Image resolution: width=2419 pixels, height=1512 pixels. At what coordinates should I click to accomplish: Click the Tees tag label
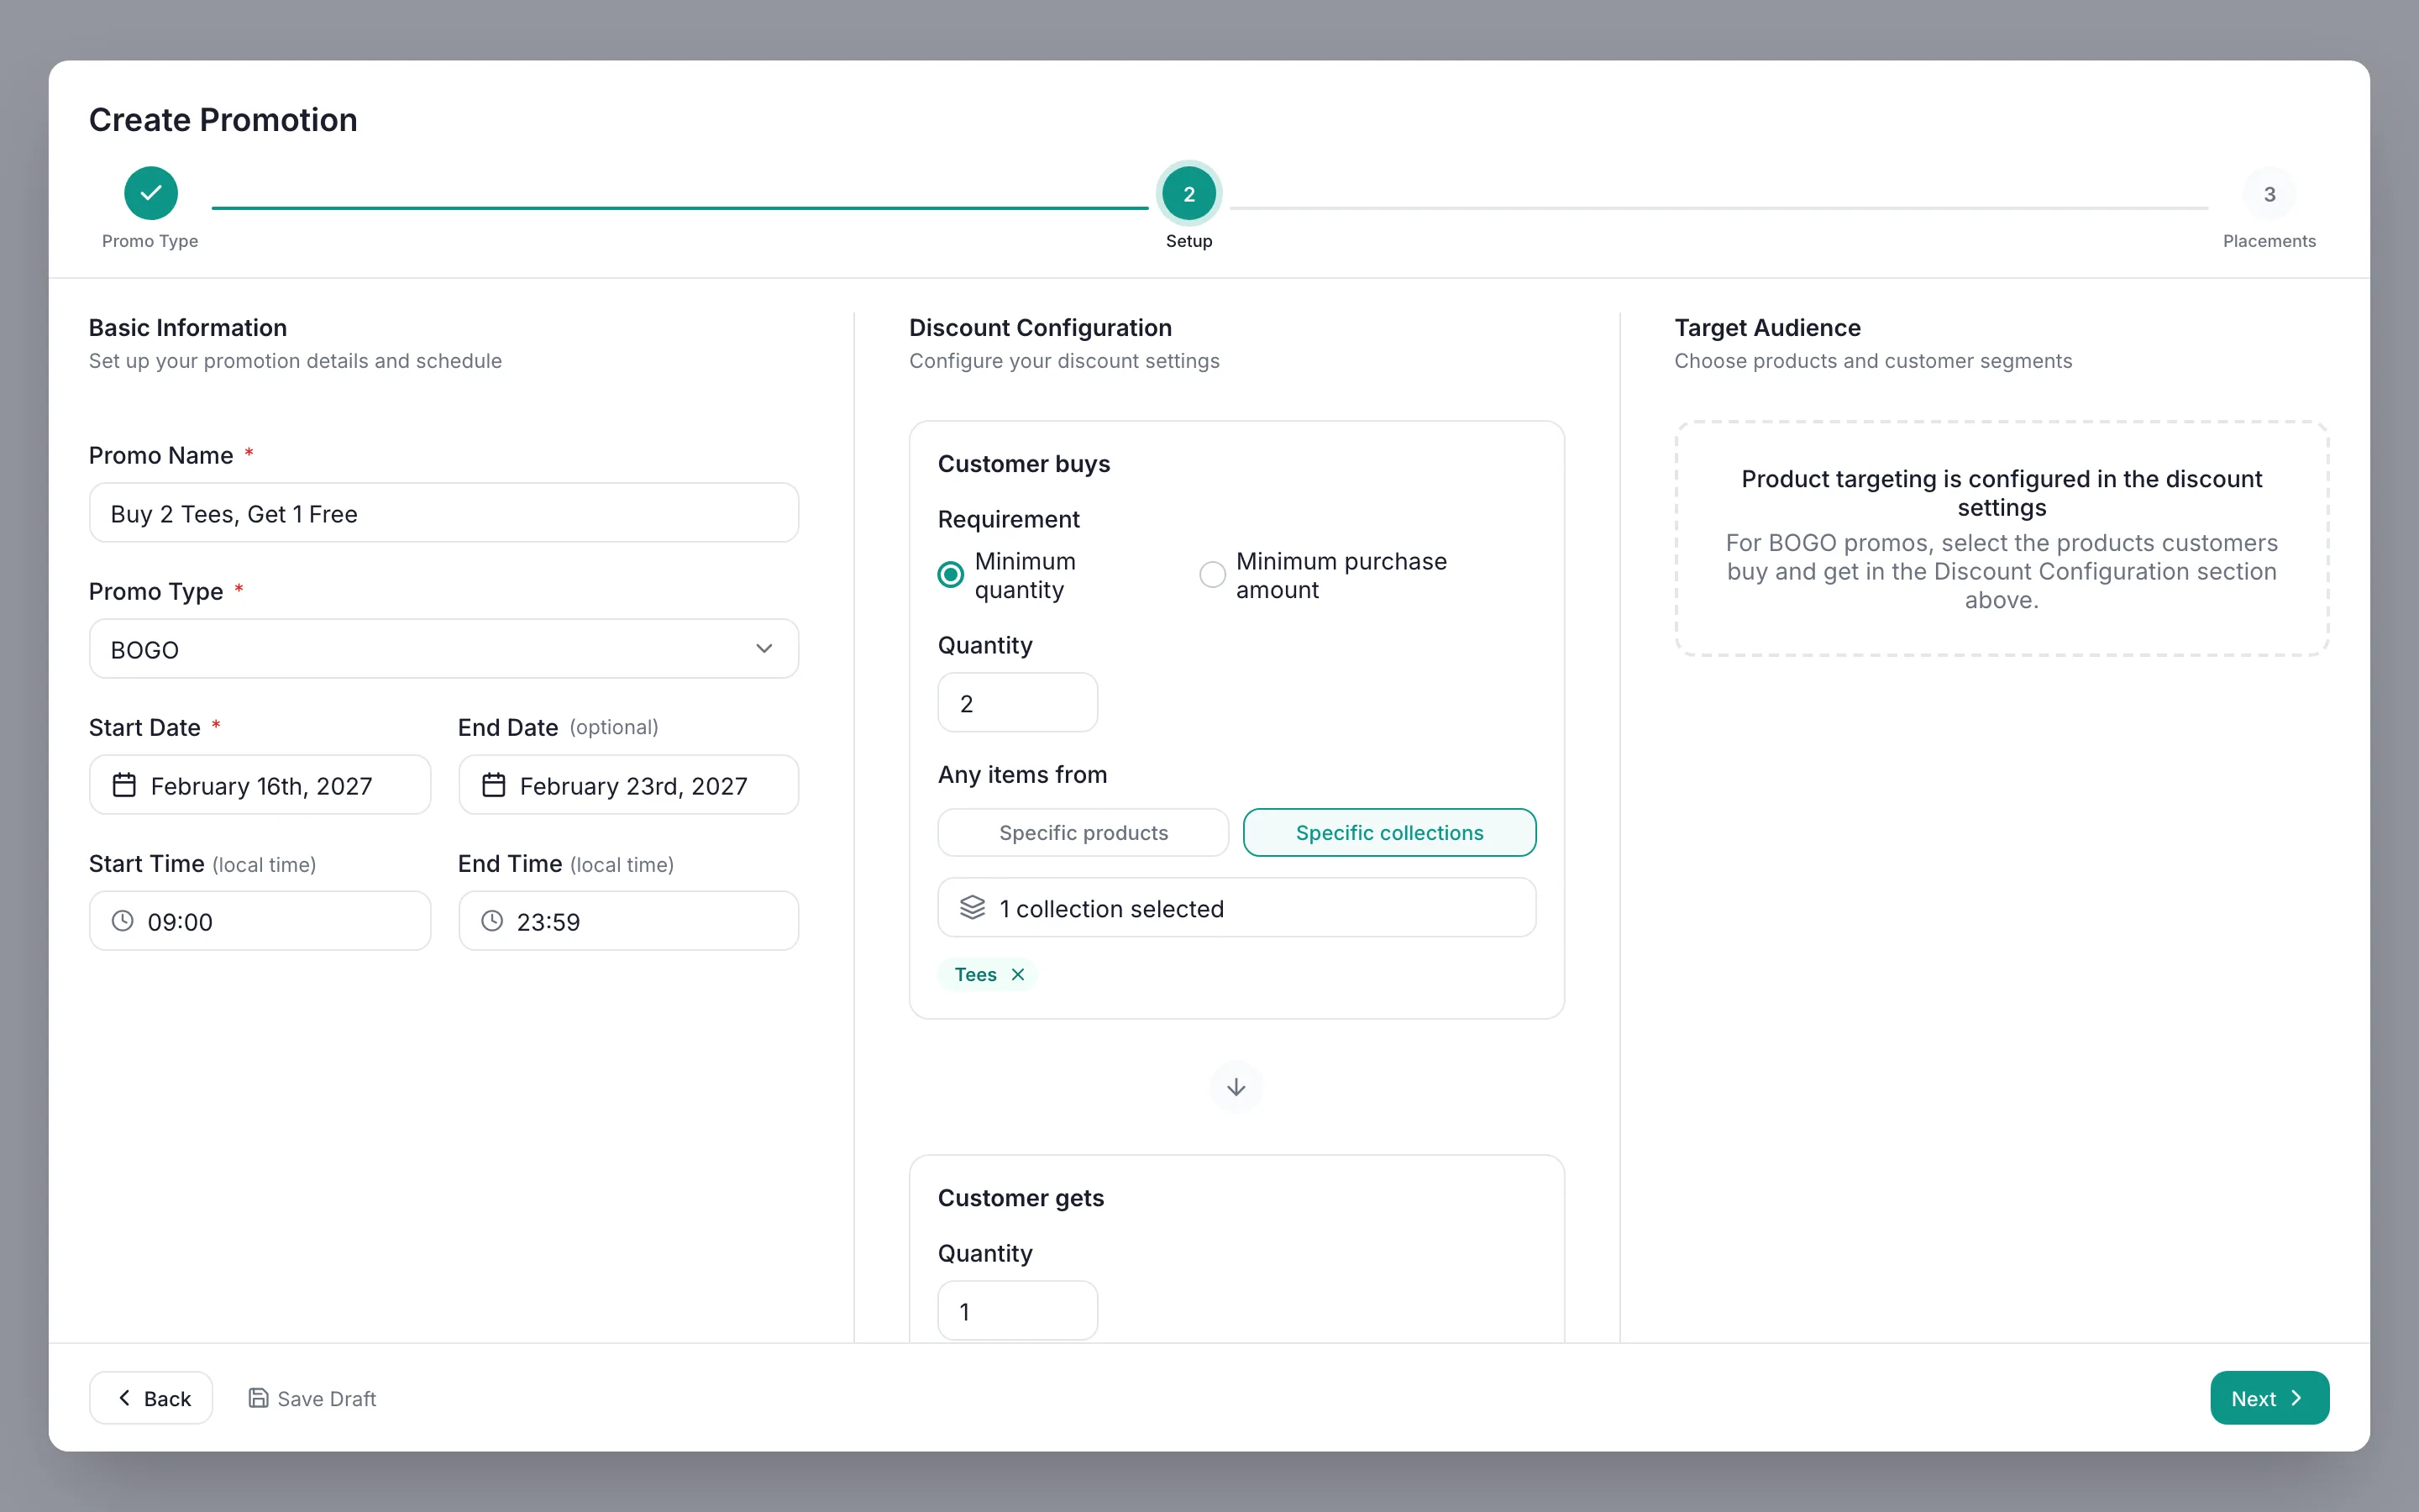tap(976, 974)
